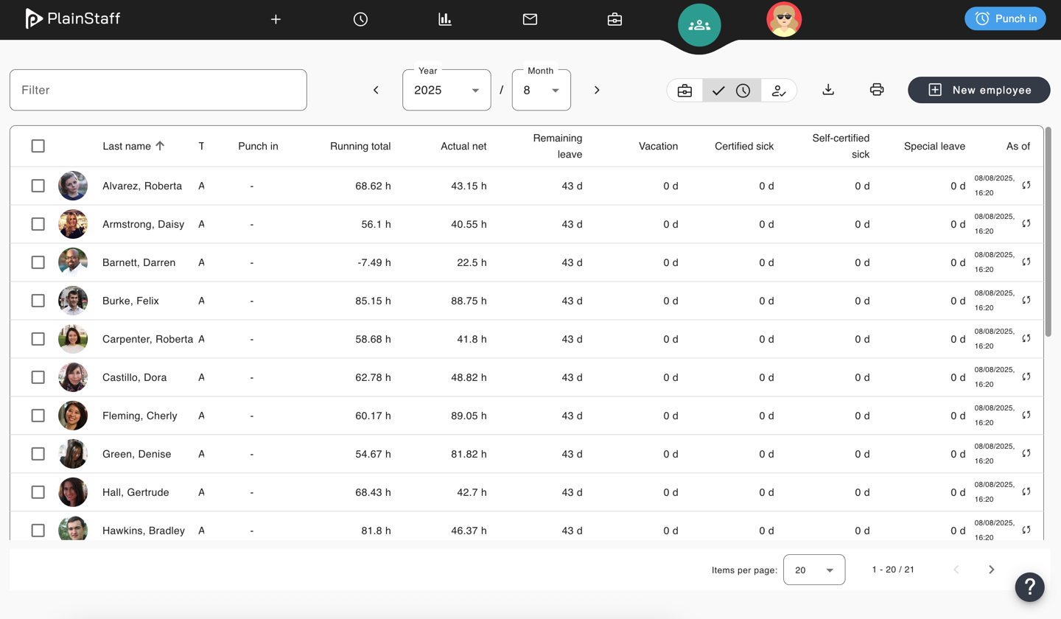Image resolution: width=1061 pixels, height=619 pixels.
Task: Open employee Hawkins, Bradley
Action: 144,531
